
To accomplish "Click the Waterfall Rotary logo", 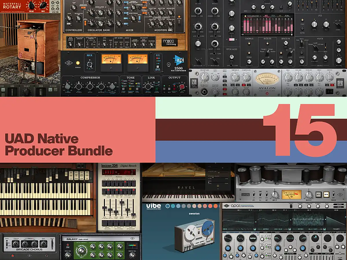I will pos(12,6).
